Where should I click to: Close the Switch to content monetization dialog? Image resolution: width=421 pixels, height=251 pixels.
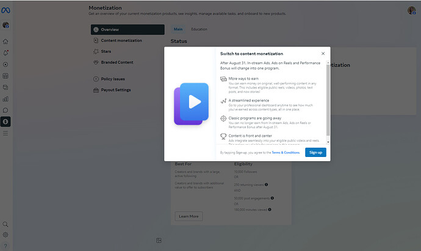coord(323,54)
